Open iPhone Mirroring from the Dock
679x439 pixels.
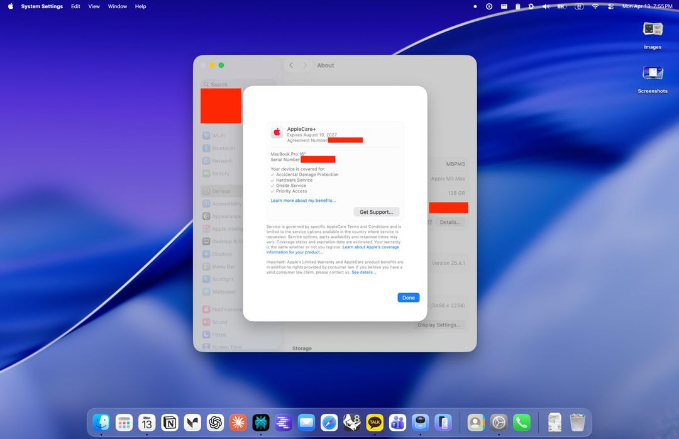pos(443,422)
